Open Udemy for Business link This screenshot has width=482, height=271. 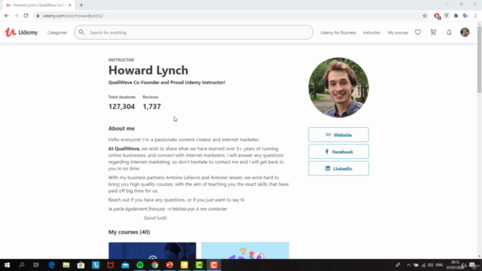click(338, 32)
